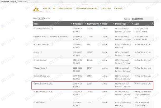Select By Ozean Initiative LLC cell
This screenshot has height=108, width=161.
click(x=42, y=45)
